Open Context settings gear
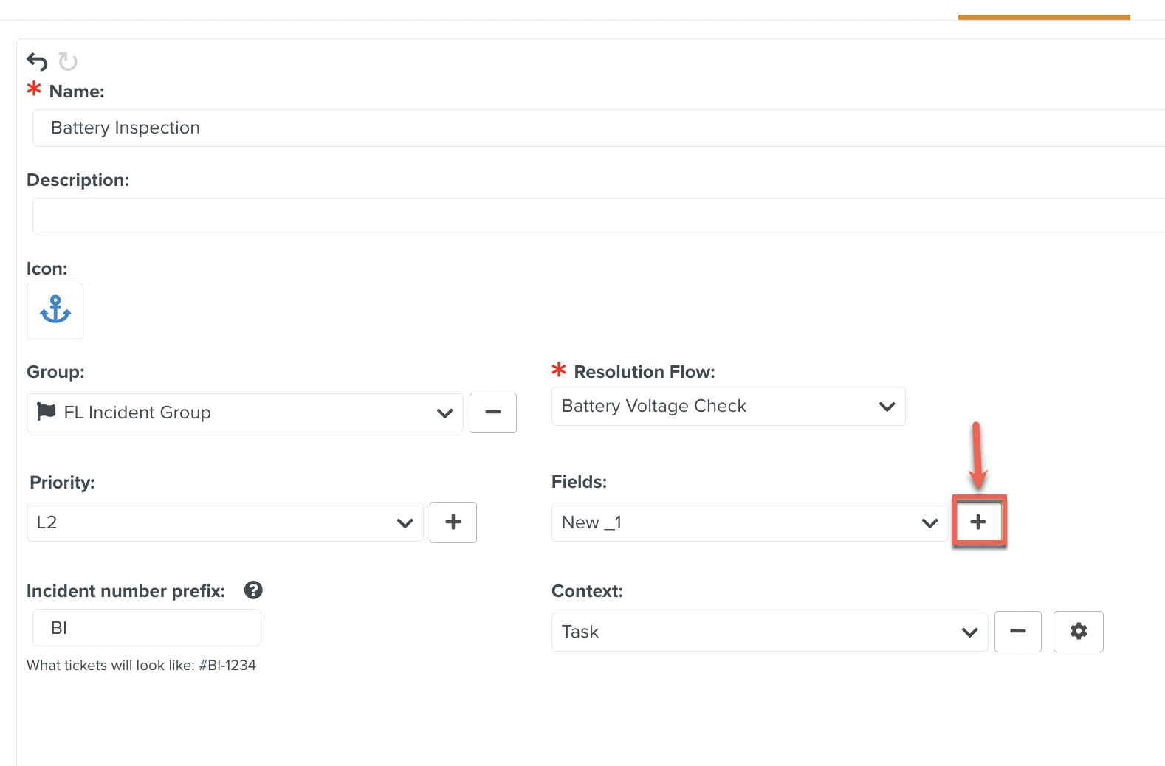This screenshot has width=1165, height=766. click(x=1078, y=632)
